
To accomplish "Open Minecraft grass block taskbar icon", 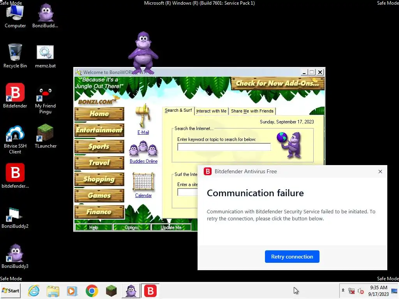I will 111,290.
